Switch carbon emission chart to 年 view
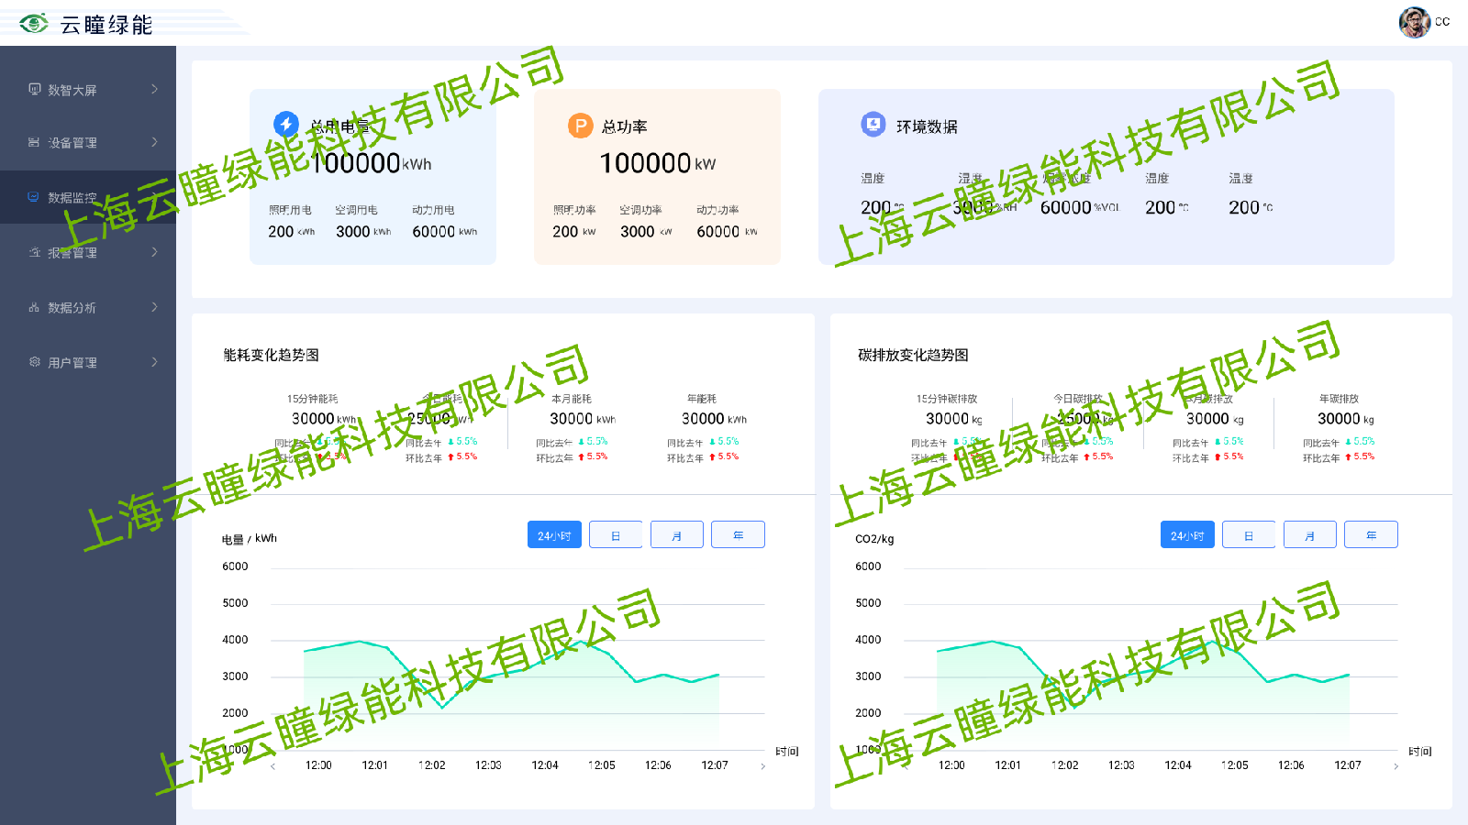1468x825 pixels. [x=1371, y=535]
